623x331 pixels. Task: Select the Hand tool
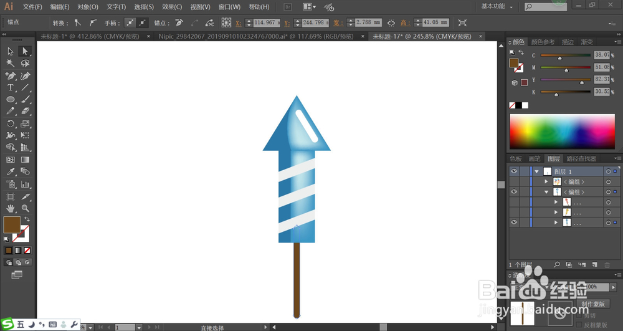coord(11,208)
